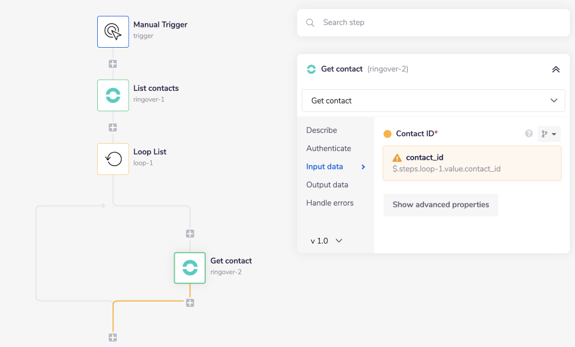Click the Get contact ringover-2 node icon
The width and height of the screenshot is (575, 347).
tap(190, 268)
